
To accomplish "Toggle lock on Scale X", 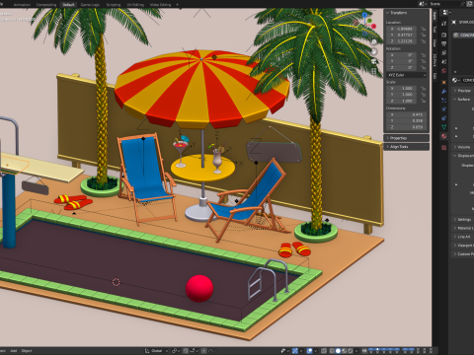I will pos(423,88).
